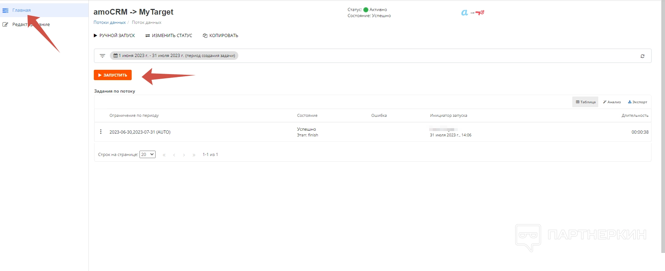This screenshot has width=665, height=271.
Task: Open rows-per-page dropdown
Action: (x=147, y=155)
